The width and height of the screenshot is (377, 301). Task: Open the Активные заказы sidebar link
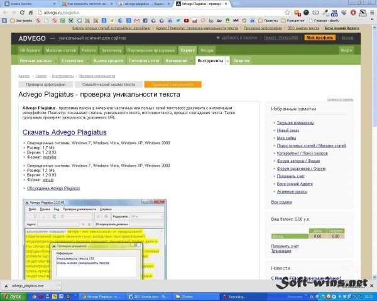tap(292, 191)
